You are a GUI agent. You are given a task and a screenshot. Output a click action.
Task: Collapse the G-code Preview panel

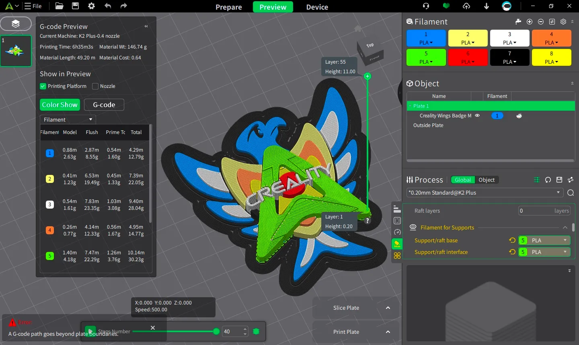(146, 26)
